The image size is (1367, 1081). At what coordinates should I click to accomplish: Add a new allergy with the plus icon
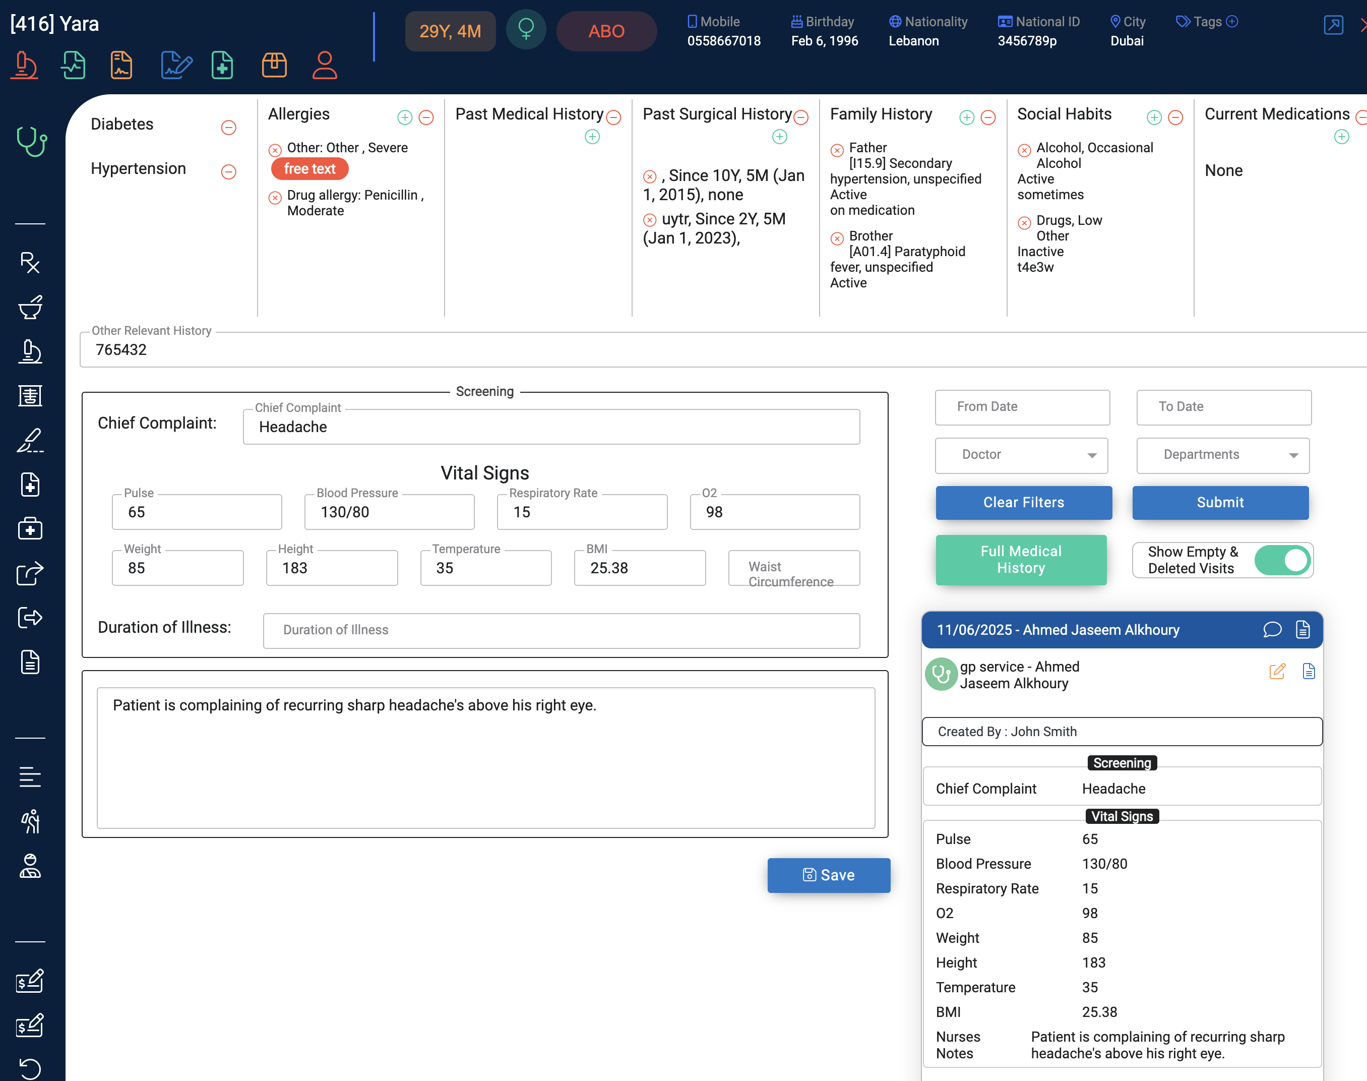[x=404, y=117]
